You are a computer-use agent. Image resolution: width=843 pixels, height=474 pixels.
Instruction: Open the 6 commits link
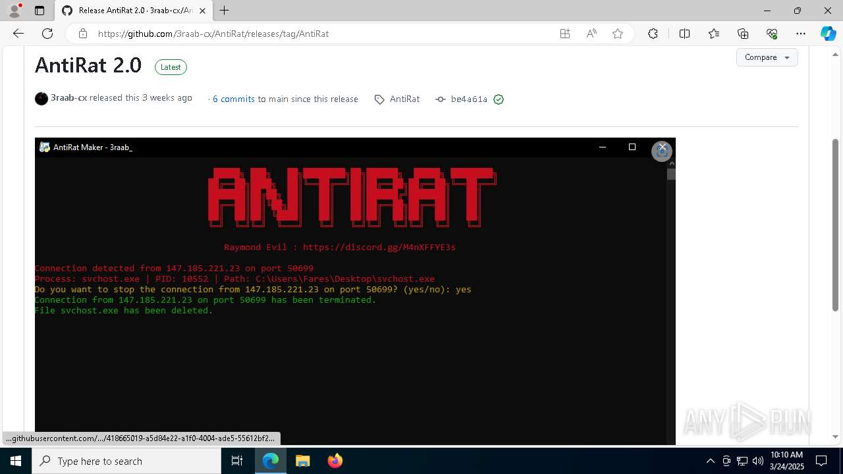coord(234,99)
